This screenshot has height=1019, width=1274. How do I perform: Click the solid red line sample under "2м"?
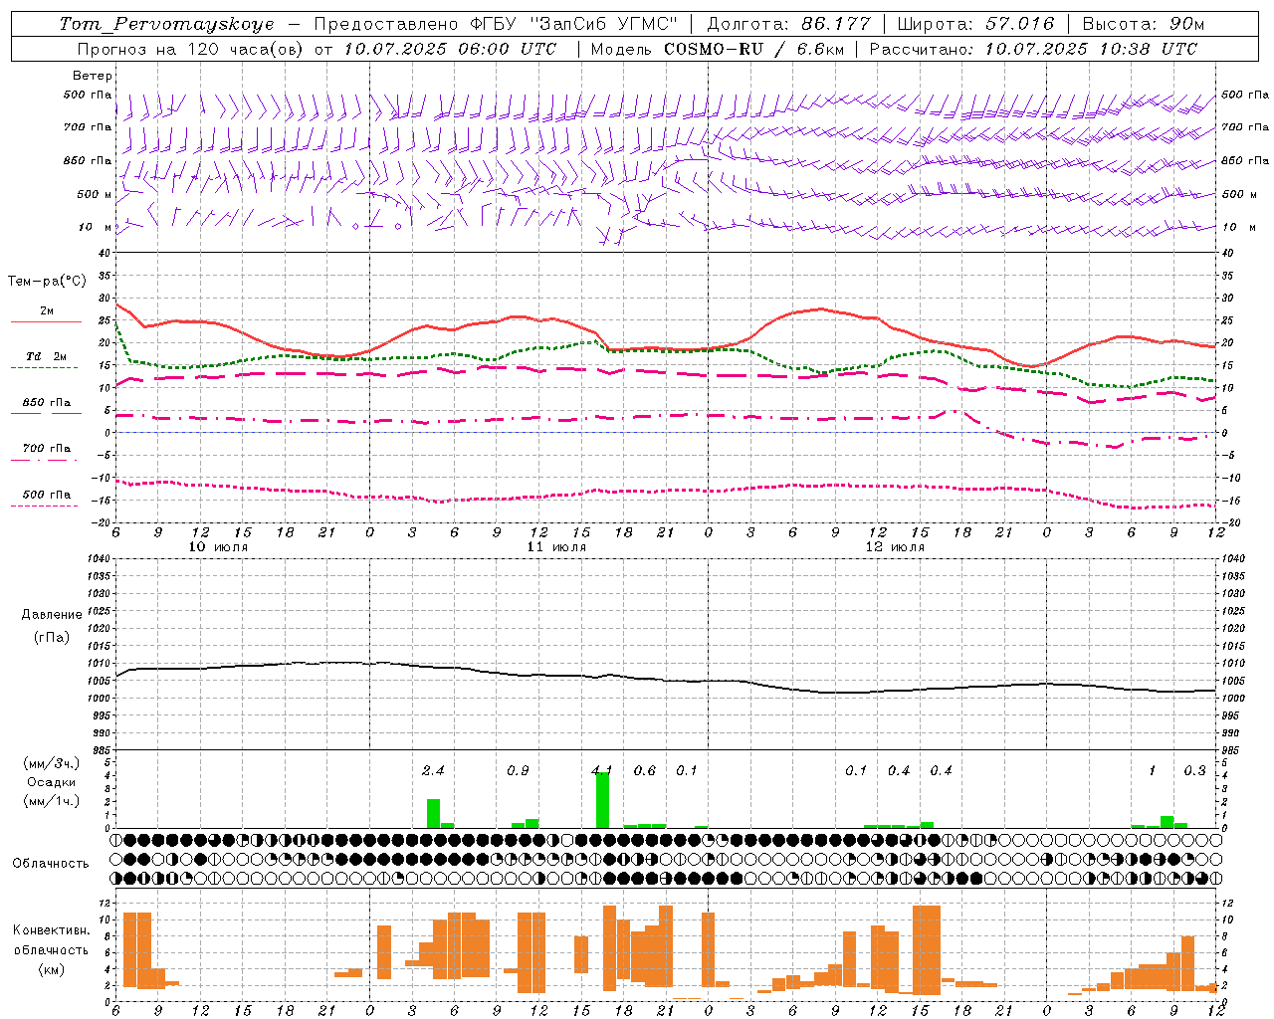pyautogui.click(x=46, y=322)
